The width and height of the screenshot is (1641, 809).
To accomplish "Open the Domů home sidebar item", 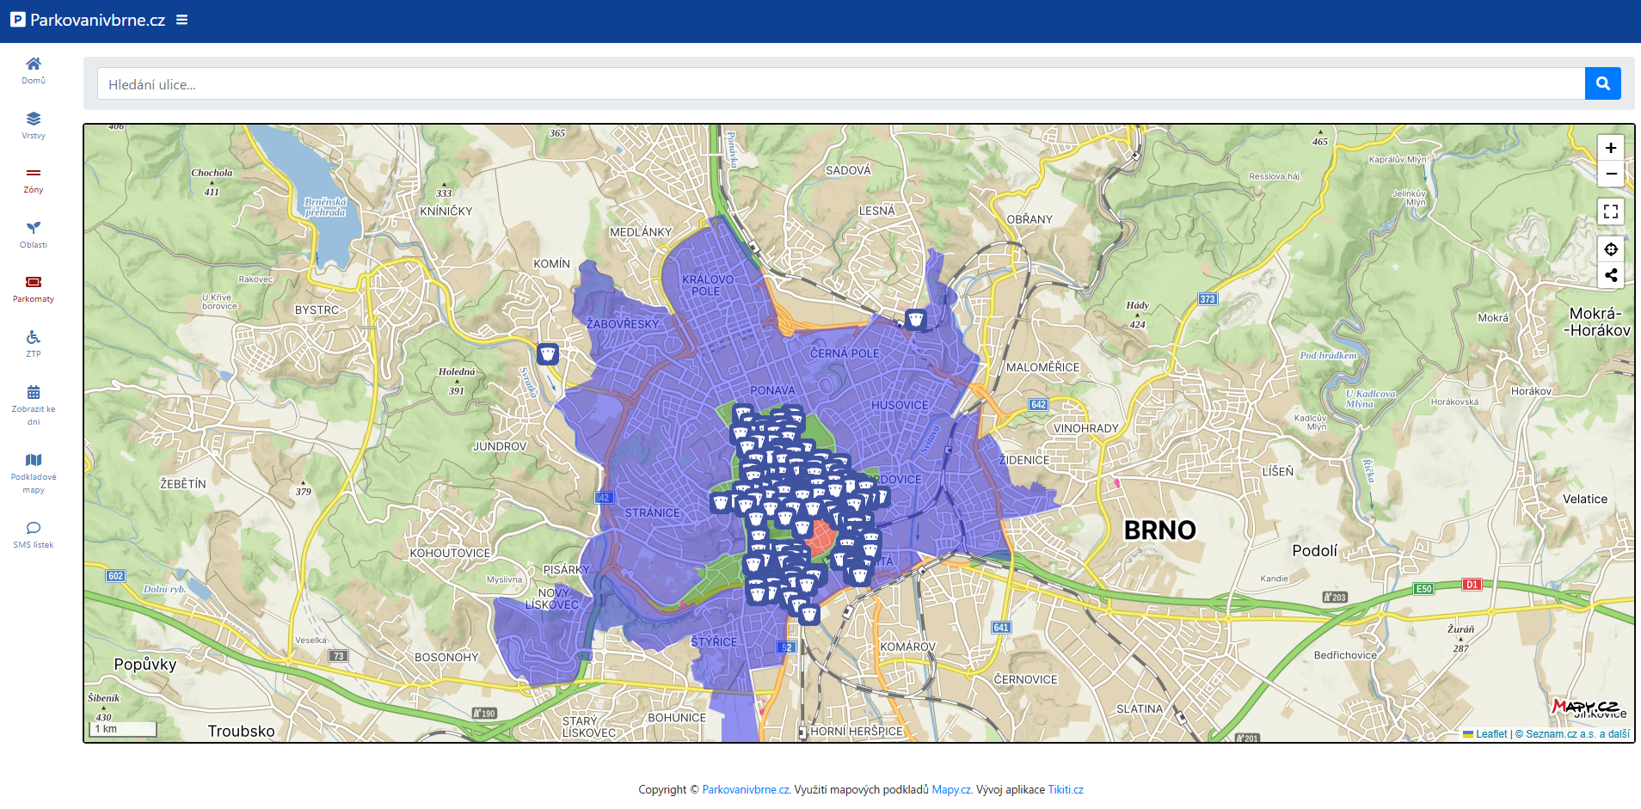I will click(x=34, y=70).
